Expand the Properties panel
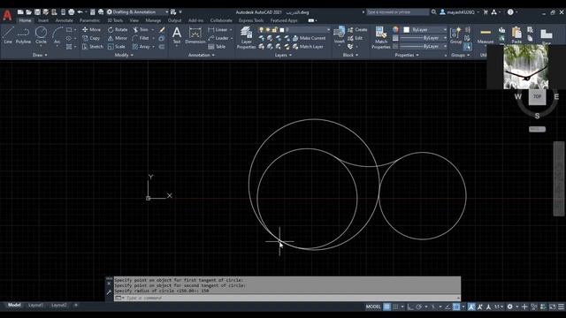 coord(407,55)
